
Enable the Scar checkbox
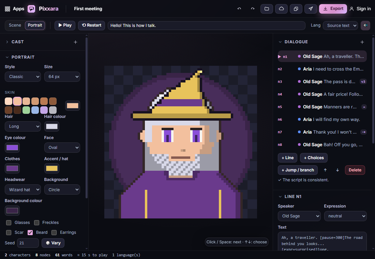tap(9, 232)
